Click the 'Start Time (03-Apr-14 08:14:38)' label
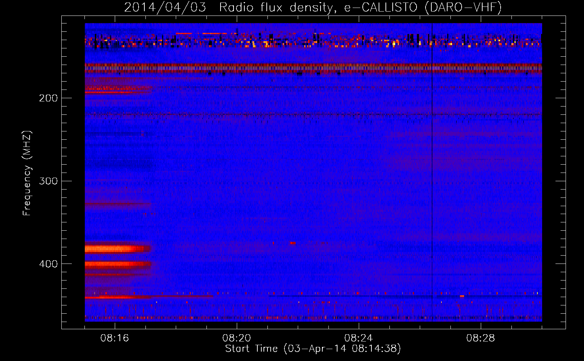 [x=313, y=349]
